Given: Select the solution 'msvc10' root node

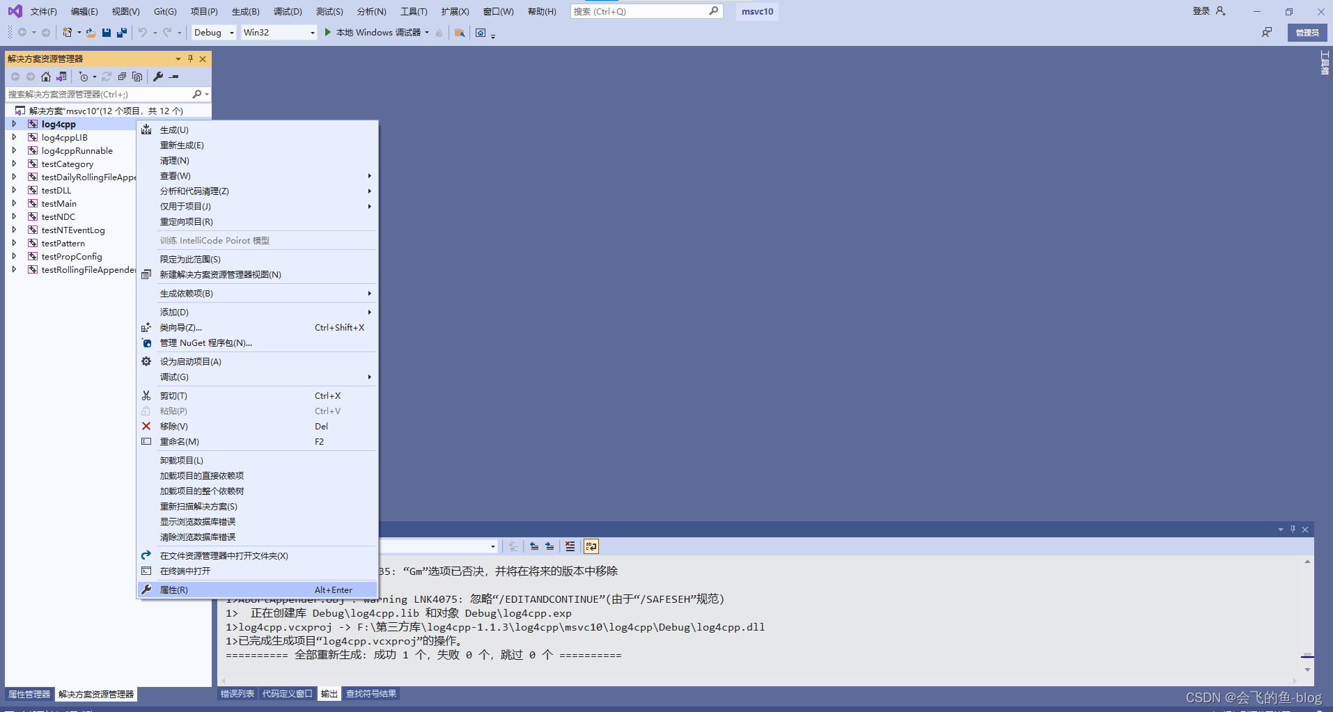Looking at the screenshot, I should [106, 111].
